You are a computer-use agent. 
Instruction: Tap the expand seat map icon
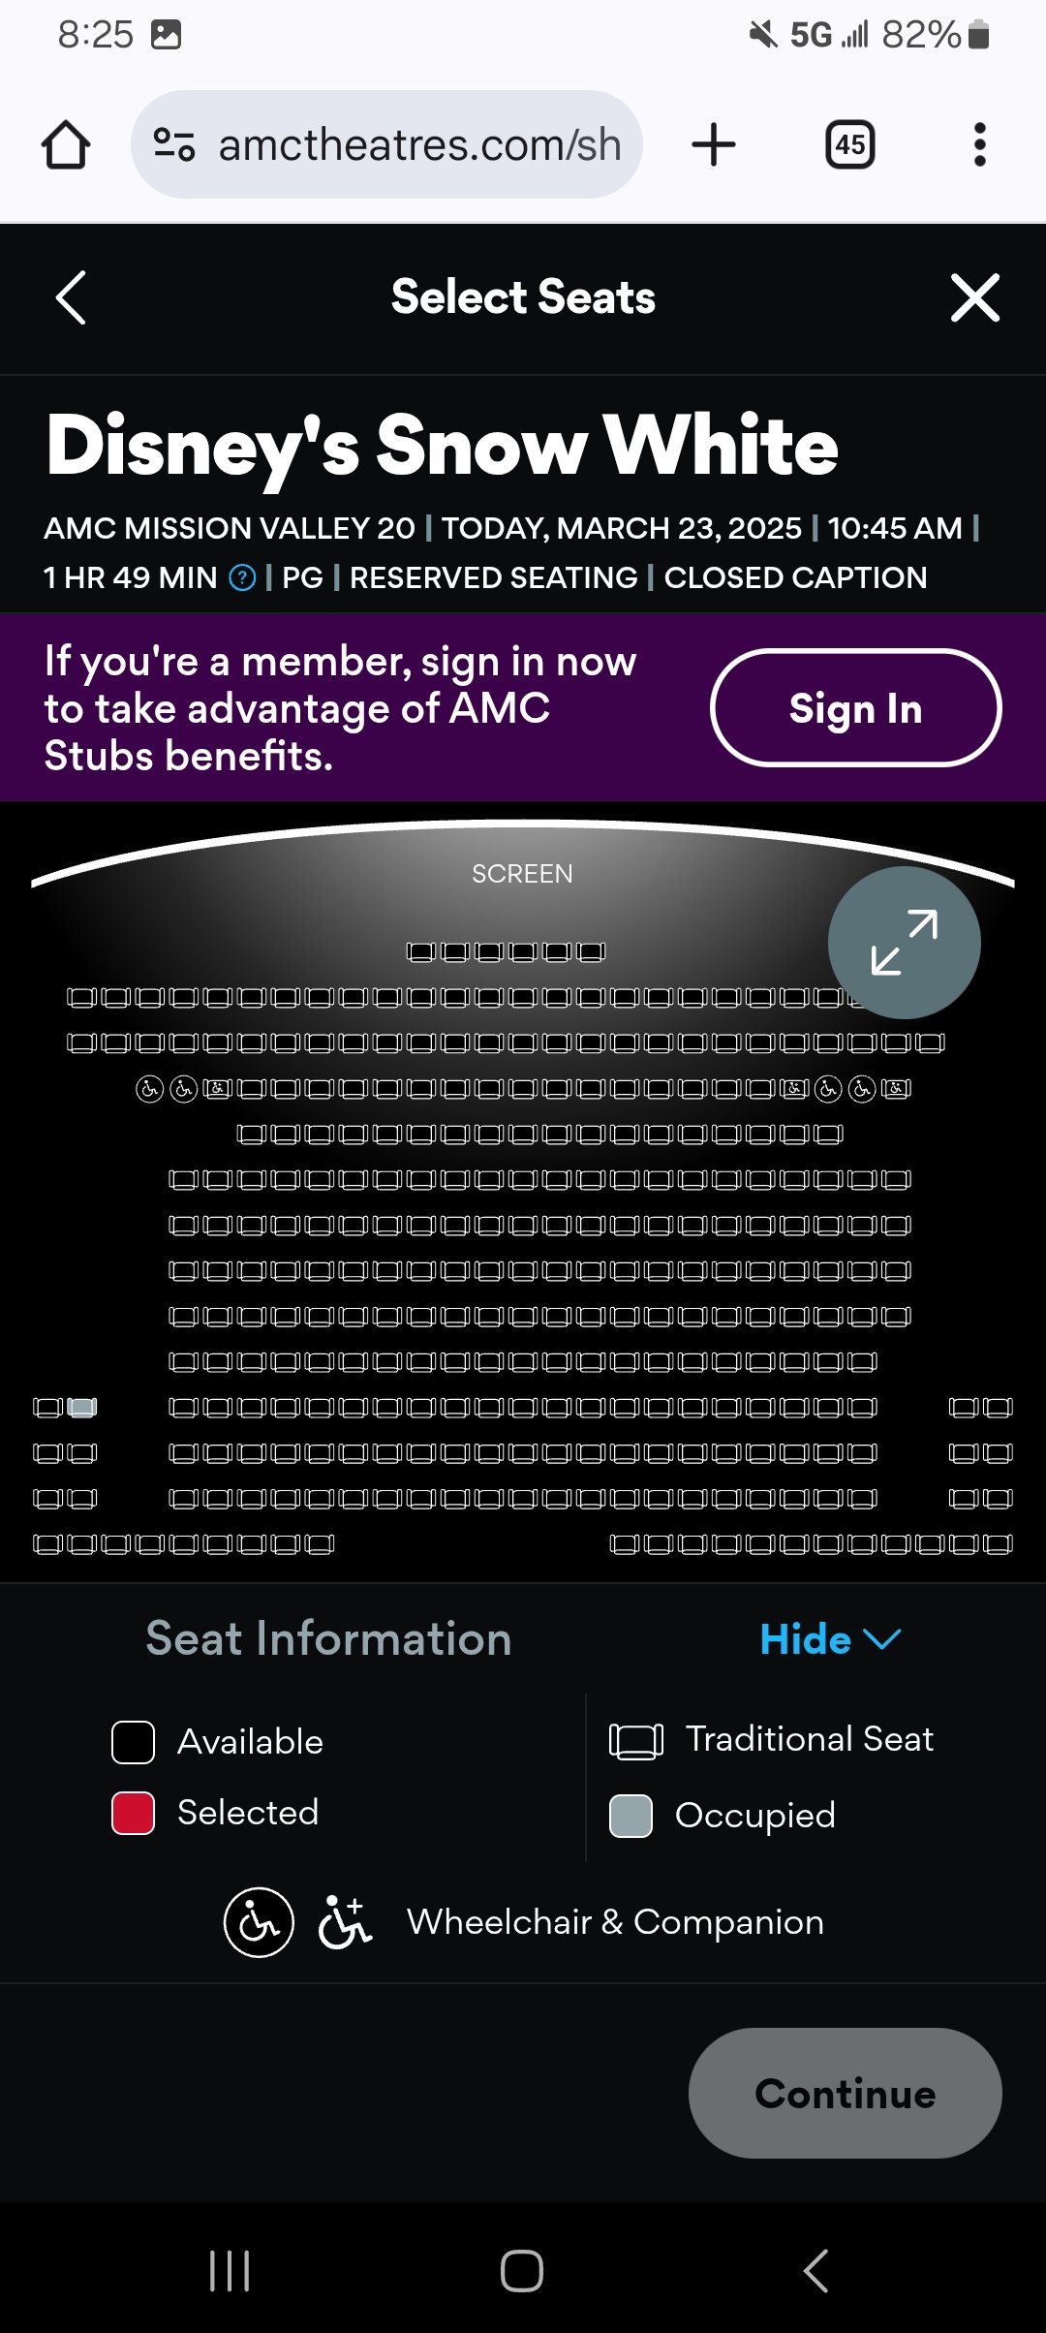click(x=904, y=942)
